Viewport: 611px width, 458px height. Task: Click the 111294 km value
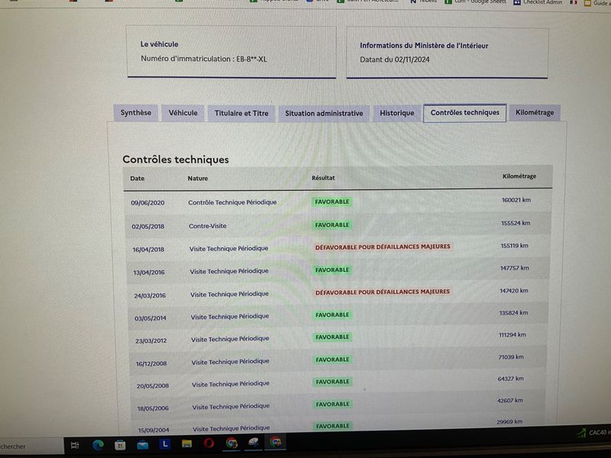tap(512, 335)
